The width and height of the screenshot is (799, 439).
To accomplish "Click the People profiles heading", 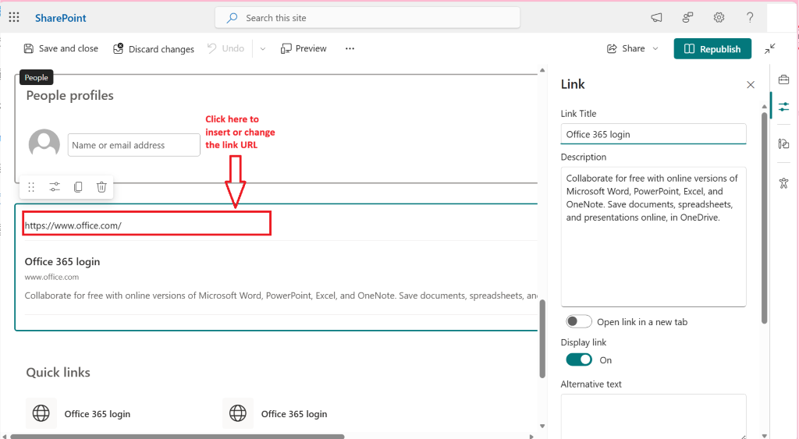I will pyautogui.click(x=69, y=95).
